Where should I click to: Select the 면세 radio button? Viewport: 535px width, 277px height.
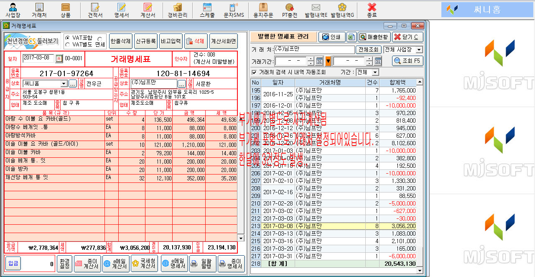[100, 38]
